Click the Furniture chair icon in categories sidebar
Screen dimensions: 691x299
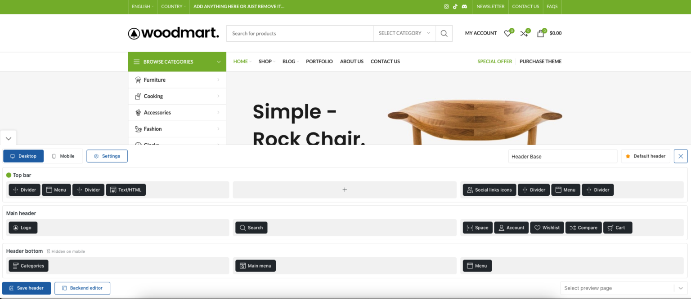tap(138, 79)
